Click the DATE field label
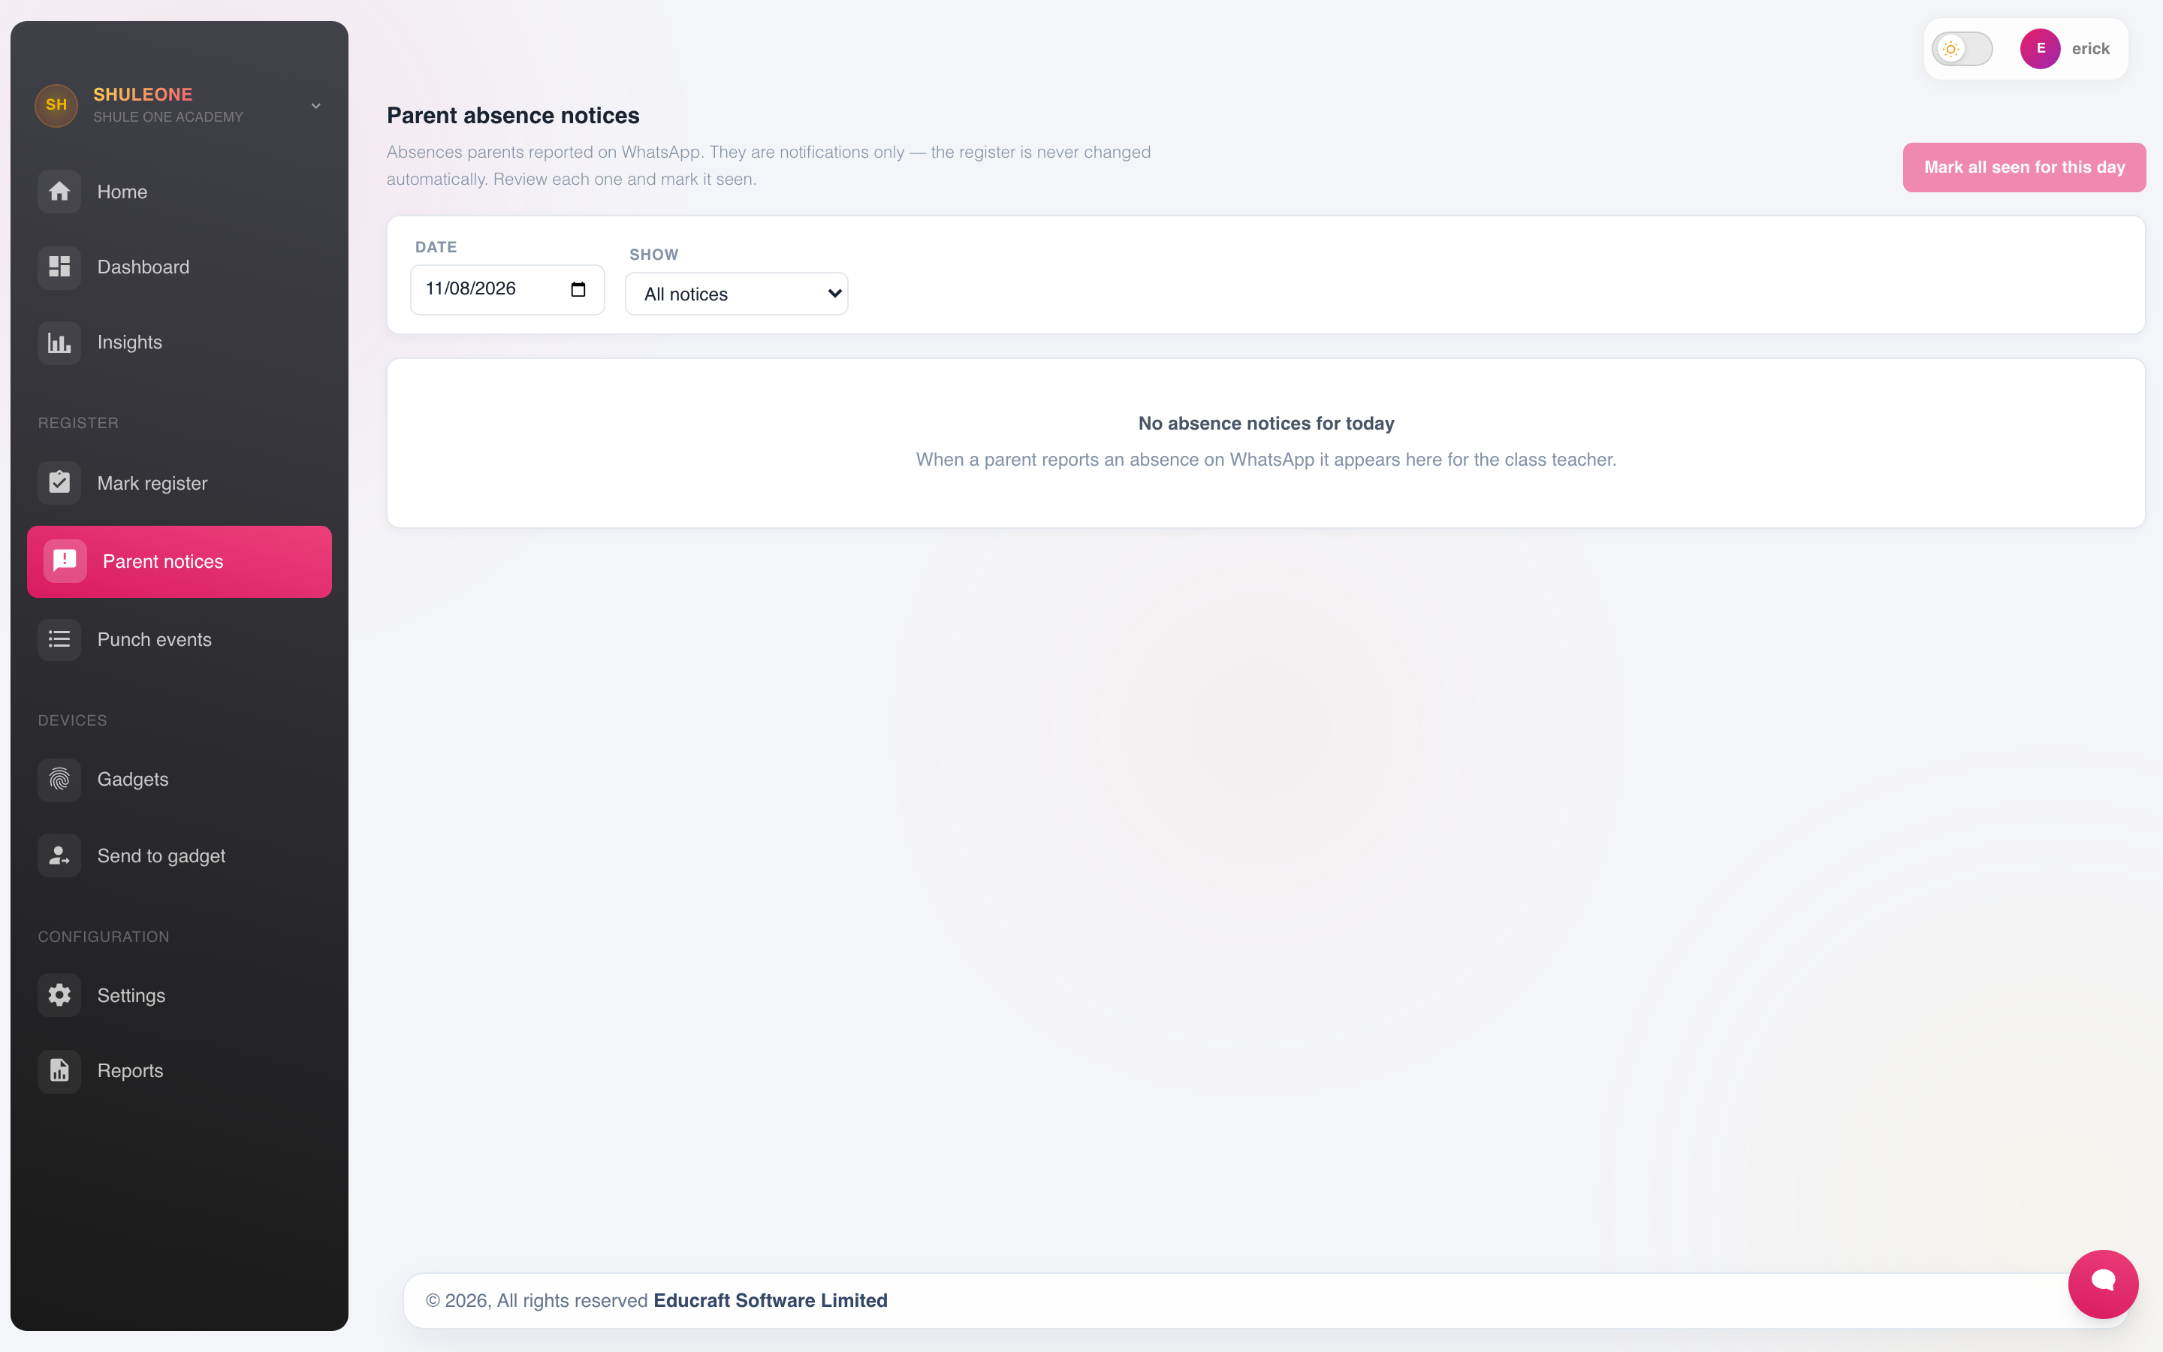This screenshot has width=2163, height=1352. (436, 247)
